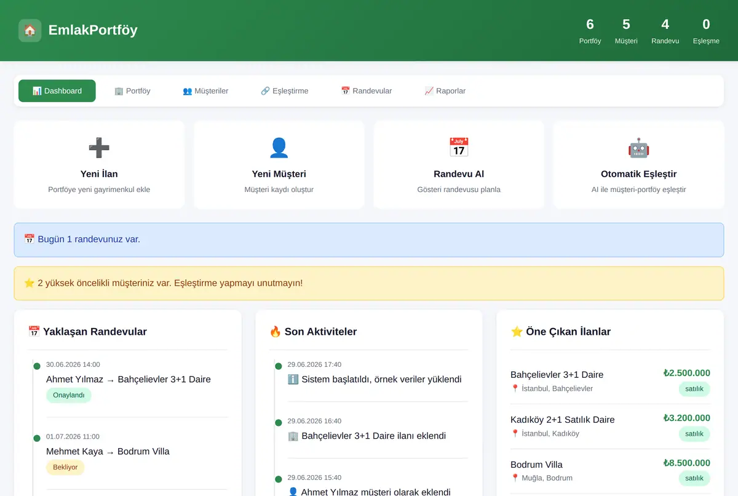Click the 'Sistem başlatıldı' activity entry
The height and width of the screenshot is (496, 738).
click(375, 379)
